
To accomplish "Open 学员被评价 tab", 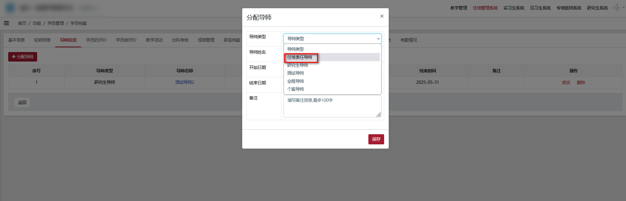I will (126, 40).
